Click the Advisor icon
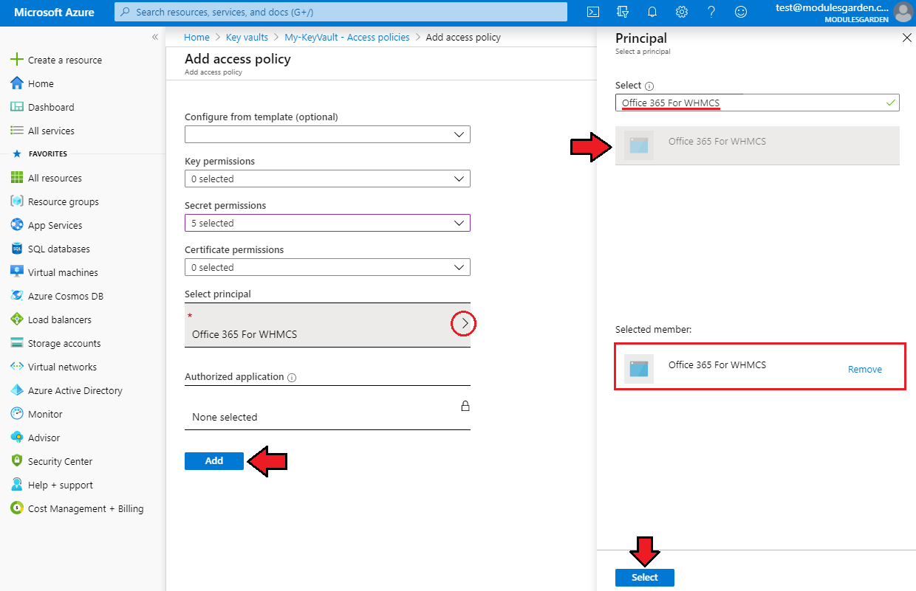 click(x=17, y=438)
